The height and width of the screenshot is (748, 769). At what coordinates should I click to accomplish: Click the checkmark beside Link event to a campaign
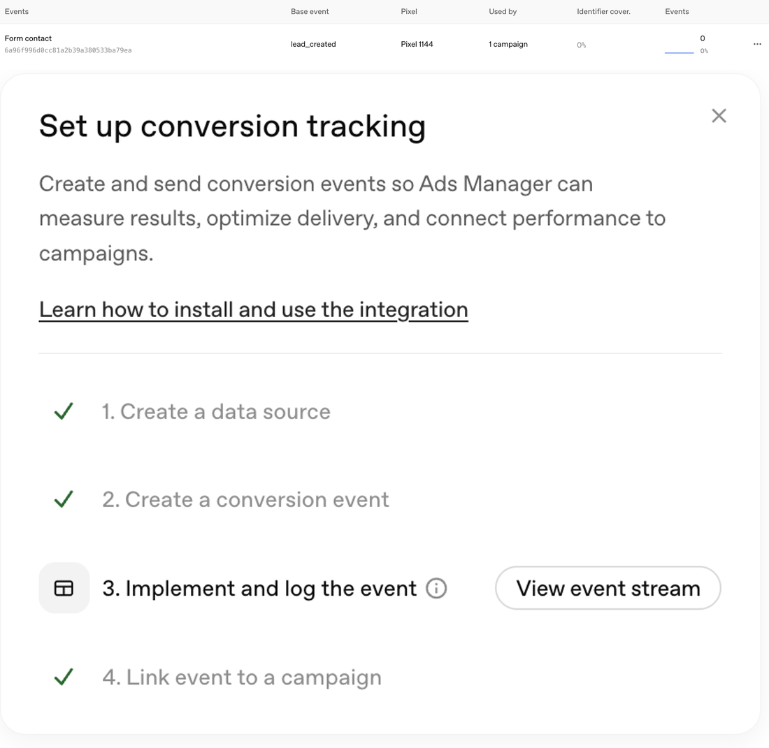pyautogui.click(x=64, y=677)
